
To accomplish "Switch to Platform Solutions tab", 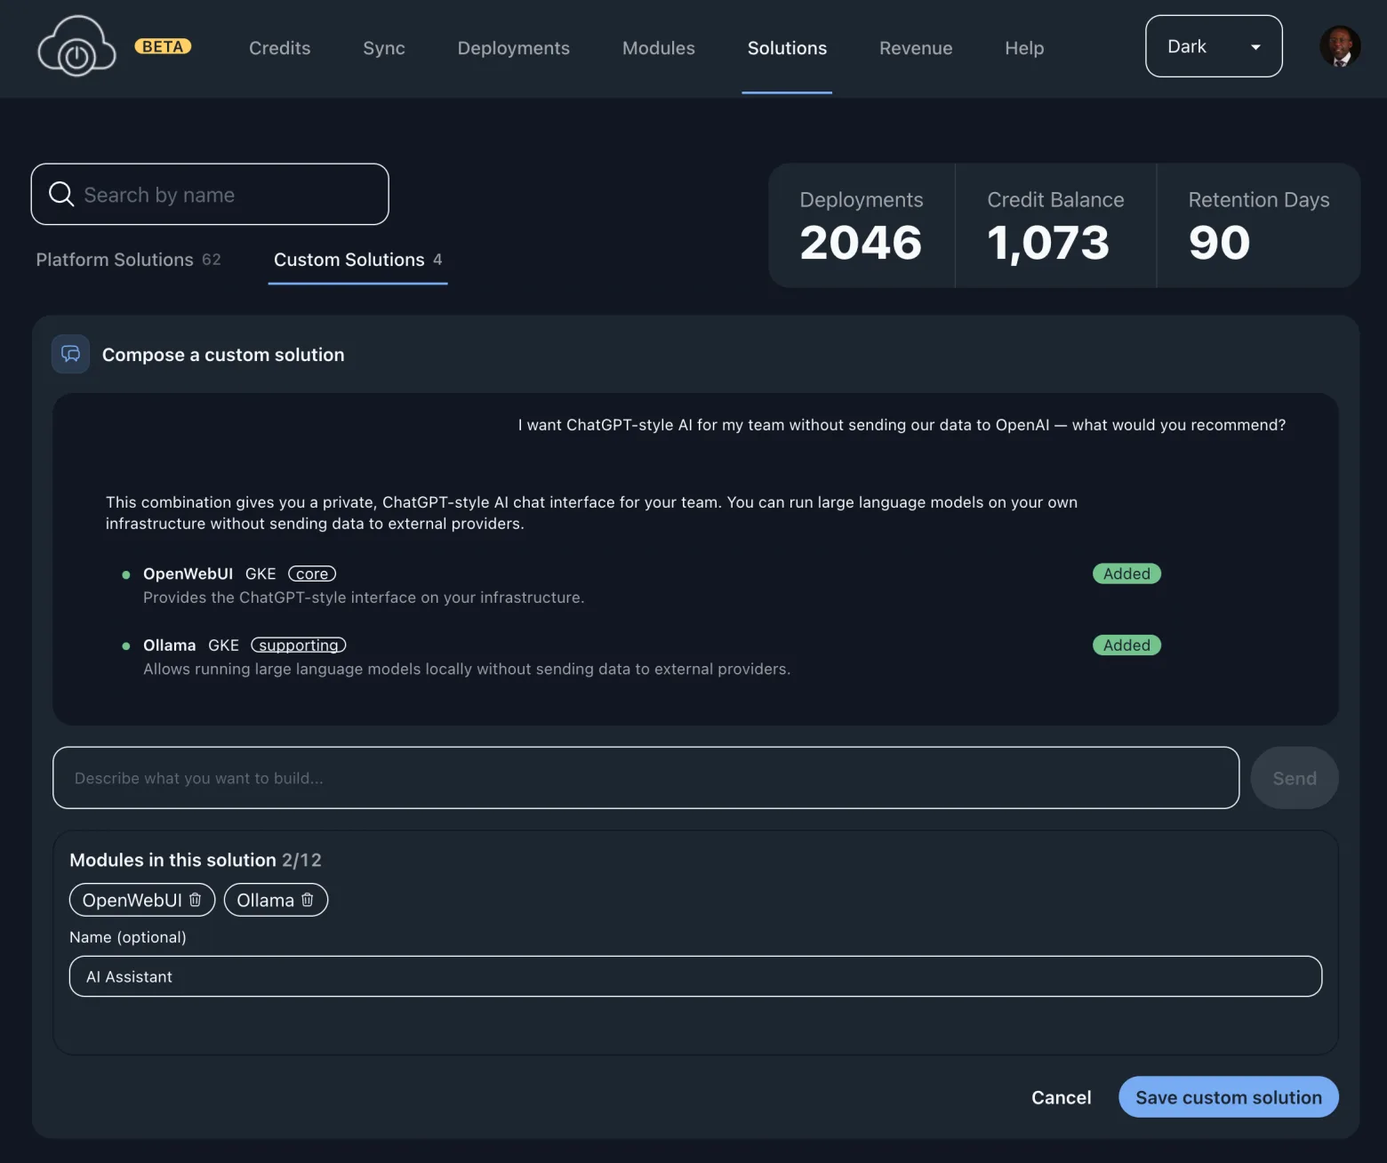I will click(128, 260).
